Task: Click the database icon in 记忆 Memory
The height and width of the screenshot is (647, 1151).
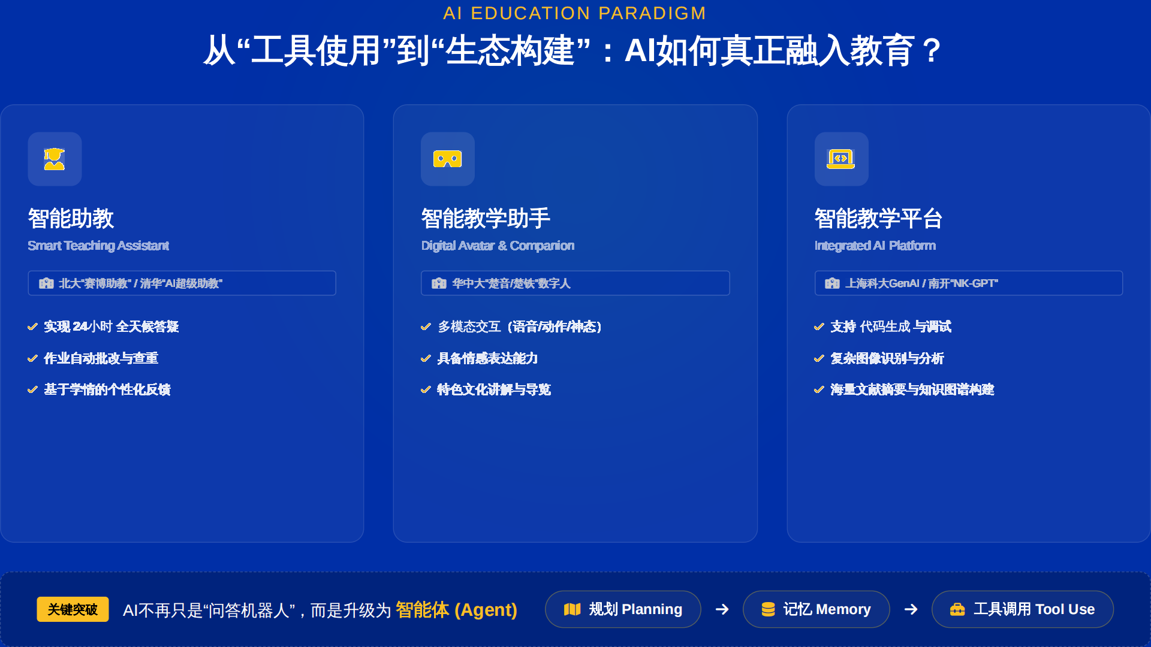Action: pos(768,609)
